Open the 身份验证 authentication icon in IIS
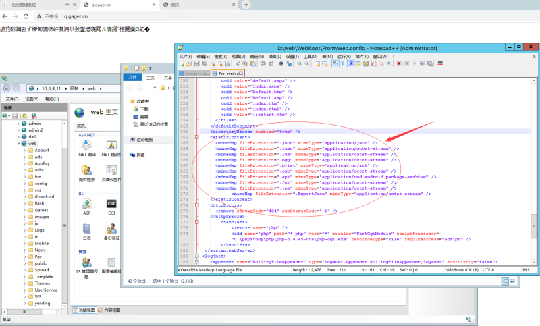540x326 pixels. point(111,232)
